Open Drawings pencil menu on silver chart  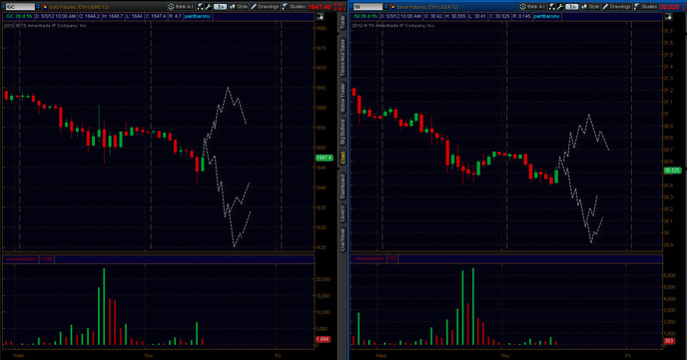(617, 7)
